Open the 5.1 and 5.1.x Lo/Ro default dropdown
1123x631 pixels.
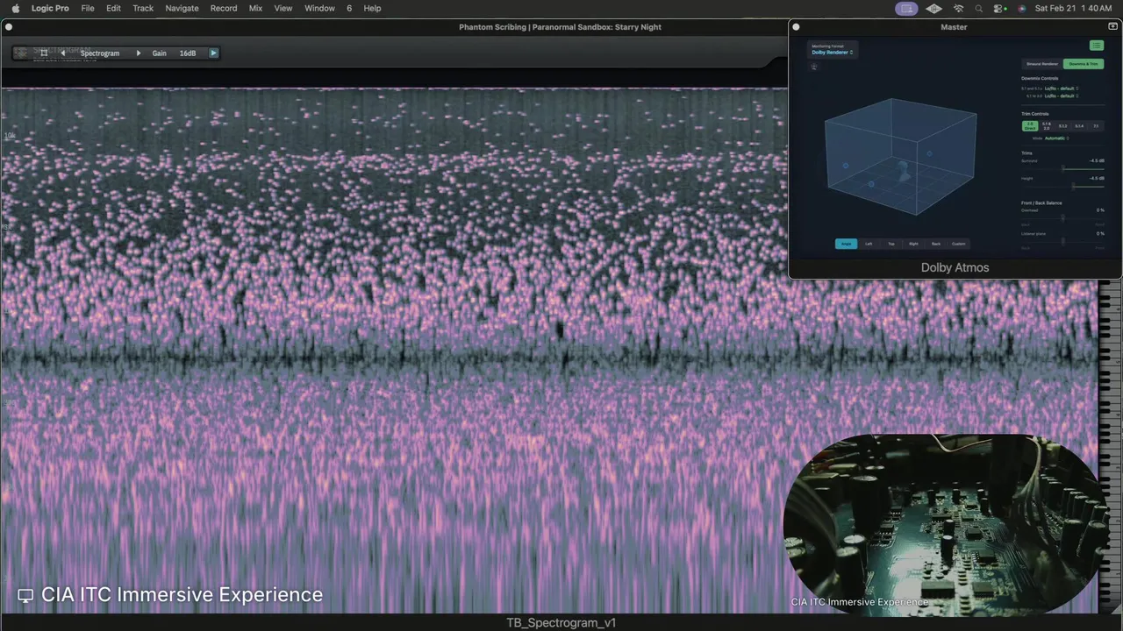click(1062, 89)
